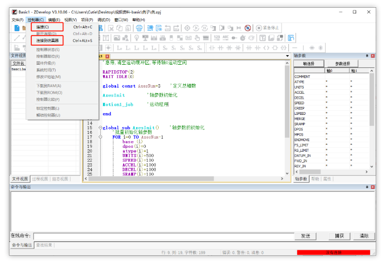Click the pause-circle debug icon
The image size is (384, 262).
(x=204, y=28)
